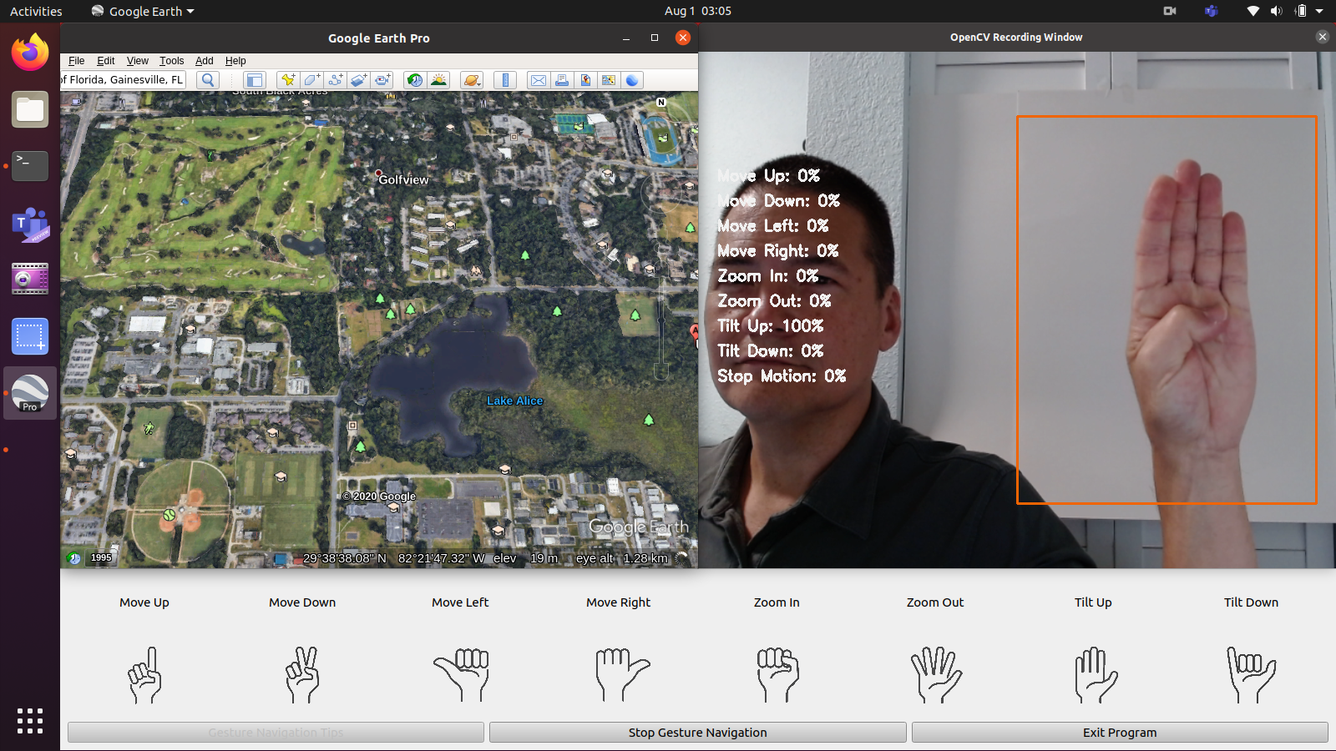Viewport: 1336px width, 751px height.
Task: Click the search magnifier button in Google Earth
Action: click(208, 80)
